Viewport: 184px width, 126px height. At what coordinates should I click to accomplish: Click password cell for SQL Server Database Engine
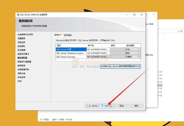[x=118, y=53]
